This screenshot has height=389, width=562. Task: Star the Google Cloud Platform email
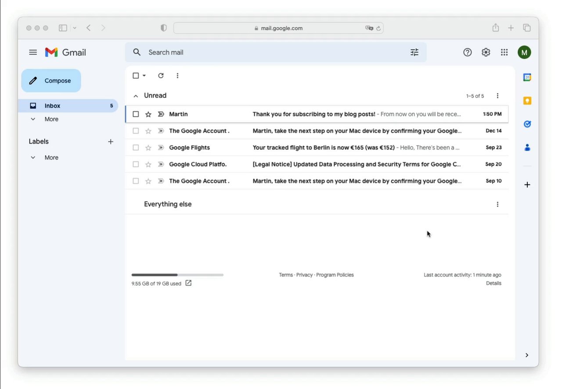(x=148, y=164)
